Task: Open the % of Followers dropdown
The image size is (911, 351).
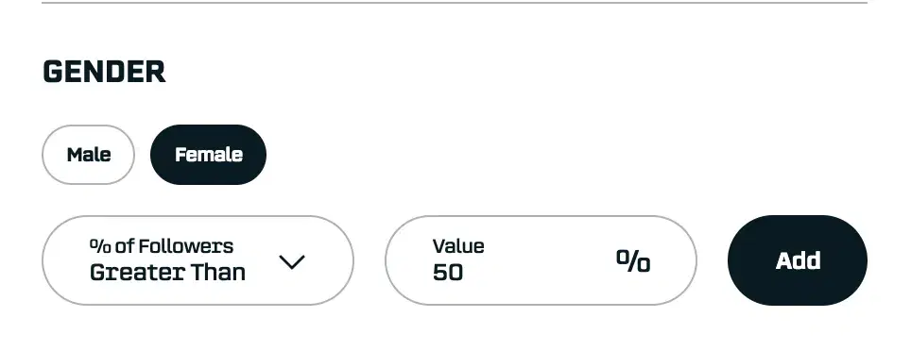Action: [198, 260]
